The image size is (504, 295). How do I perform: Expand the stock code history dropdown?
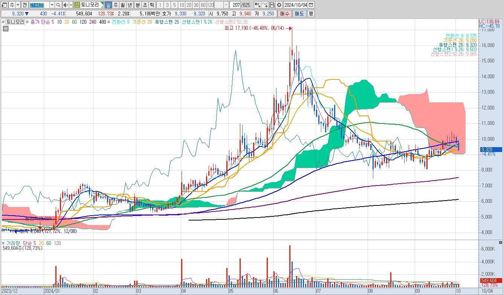(52, 5)
